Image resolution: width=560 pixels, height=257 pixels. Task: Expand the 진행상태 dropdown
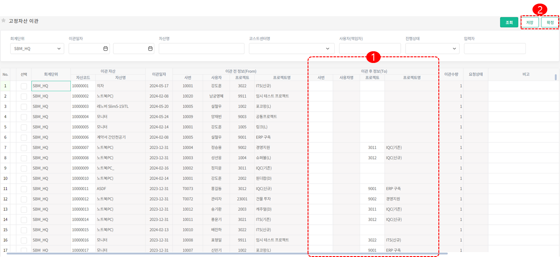[x=432, y=49]
